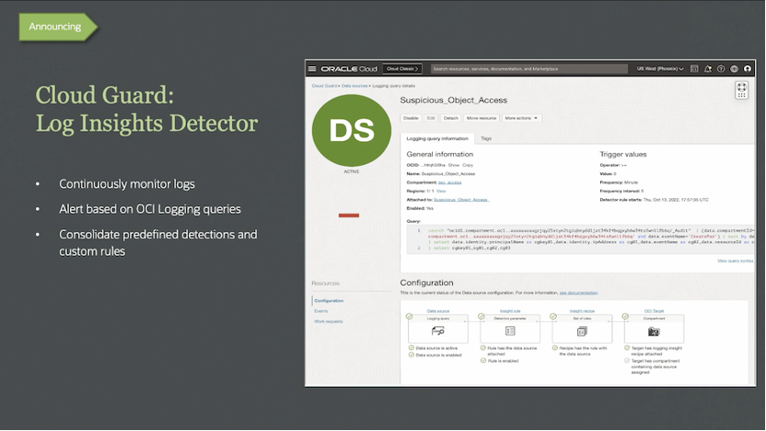Open the US West (Phoenix) region dropdown
The height and width of the screenshot is (431, 766).
(x=660, y=69)
